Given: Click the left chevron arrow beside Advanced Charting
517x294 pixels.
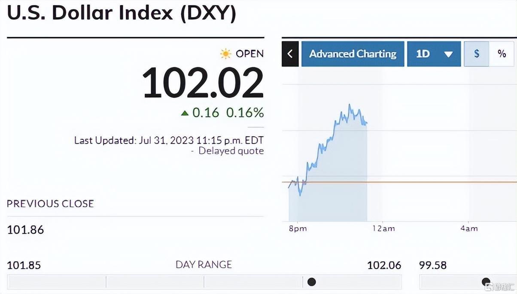Looking at the screenshot, I should click(290, 54).
